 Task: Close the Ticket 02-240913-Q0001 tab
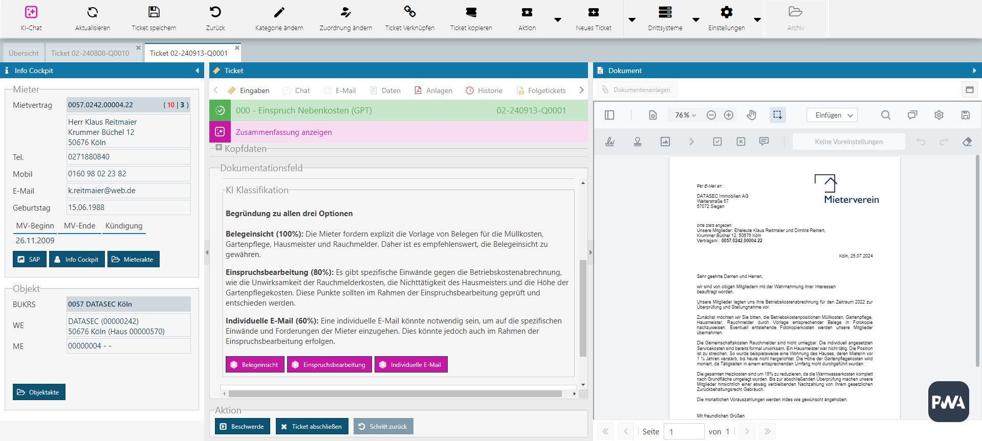[x=237, y=48]
